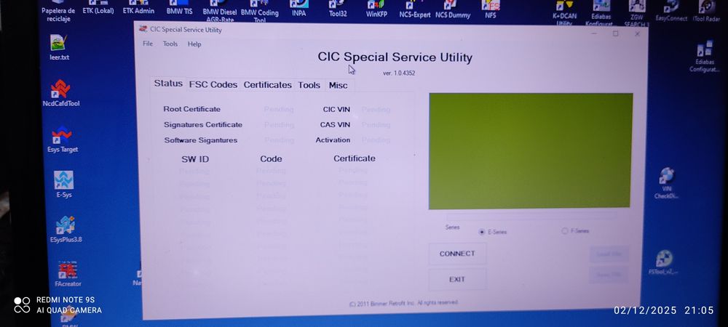Open the ETK Admin shortcut
This screenshot has height=327, width=728.
(138, 7)
